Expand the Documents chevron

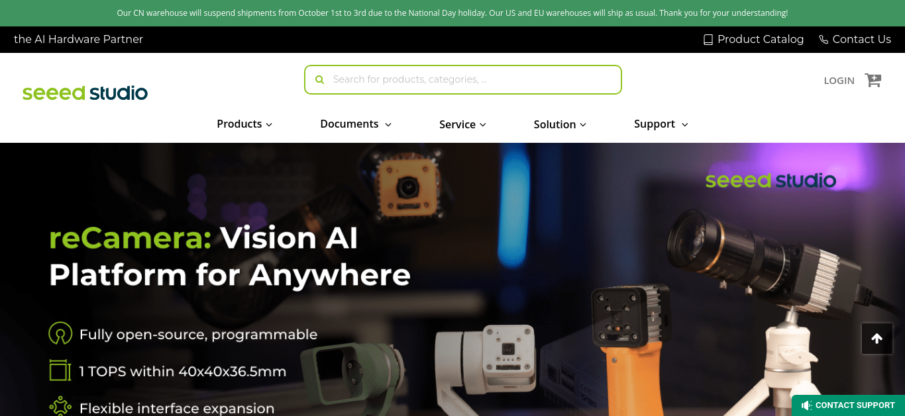tap(388, 124)
